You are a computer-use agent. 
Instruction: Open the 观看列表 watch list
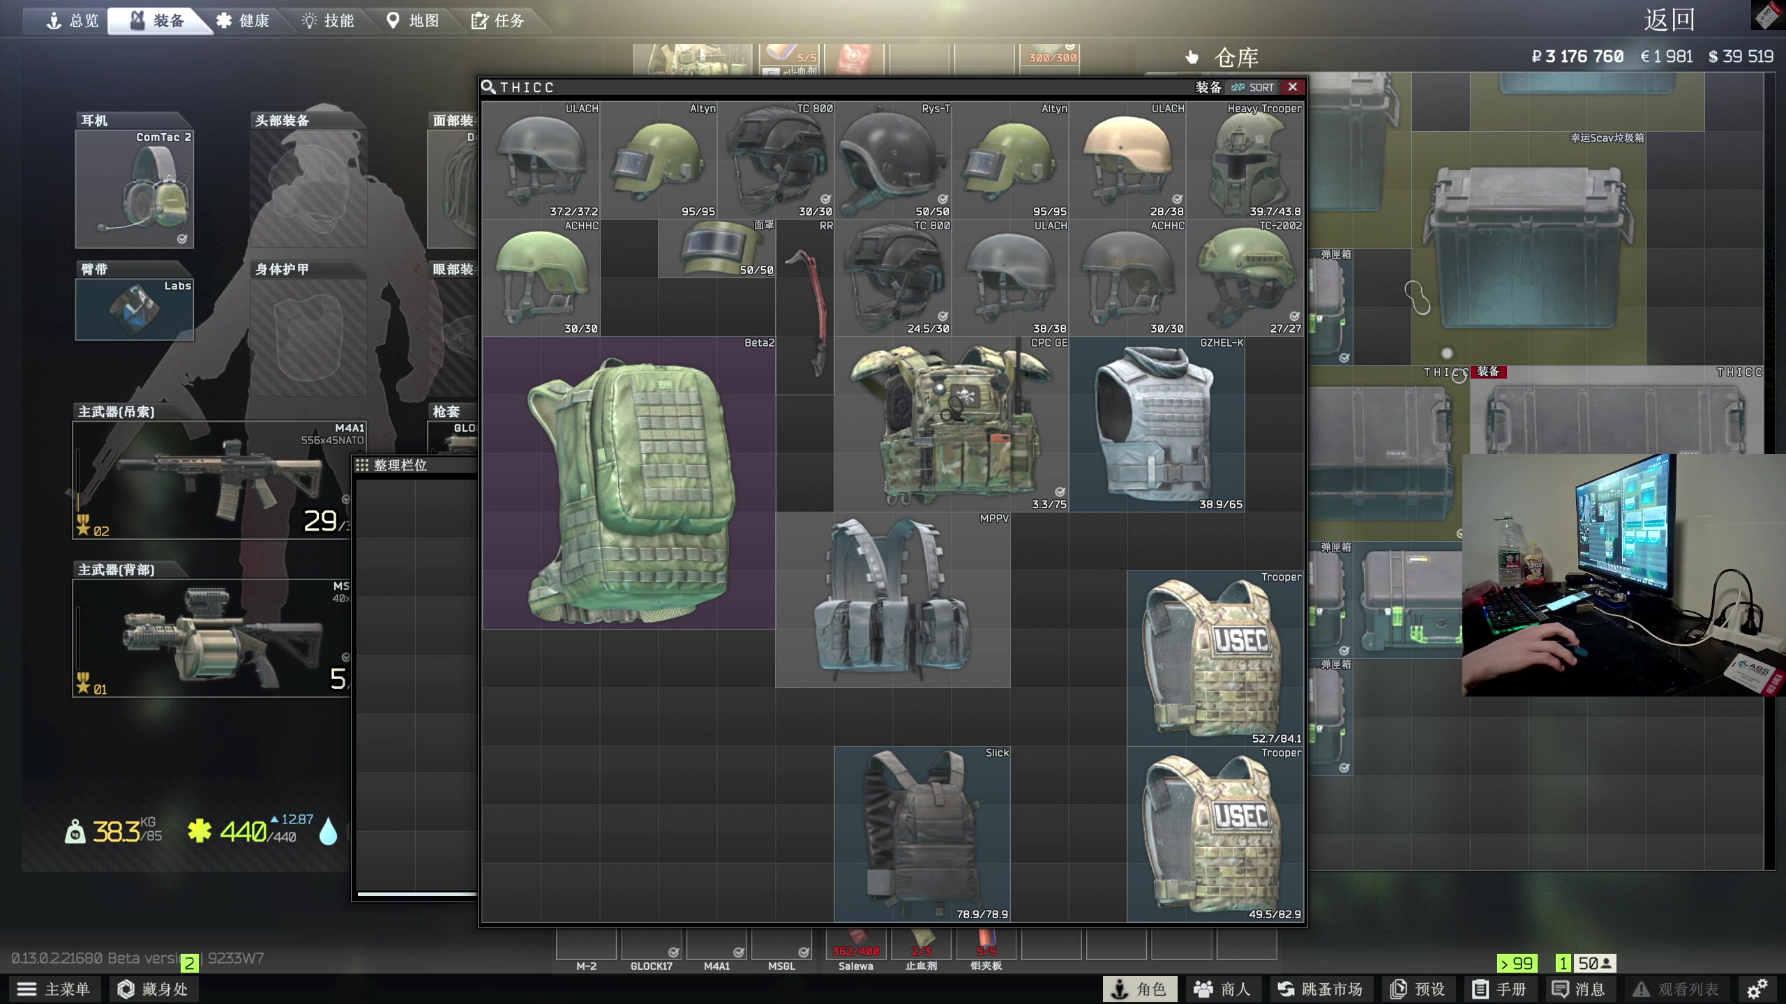pos(1676,989)
